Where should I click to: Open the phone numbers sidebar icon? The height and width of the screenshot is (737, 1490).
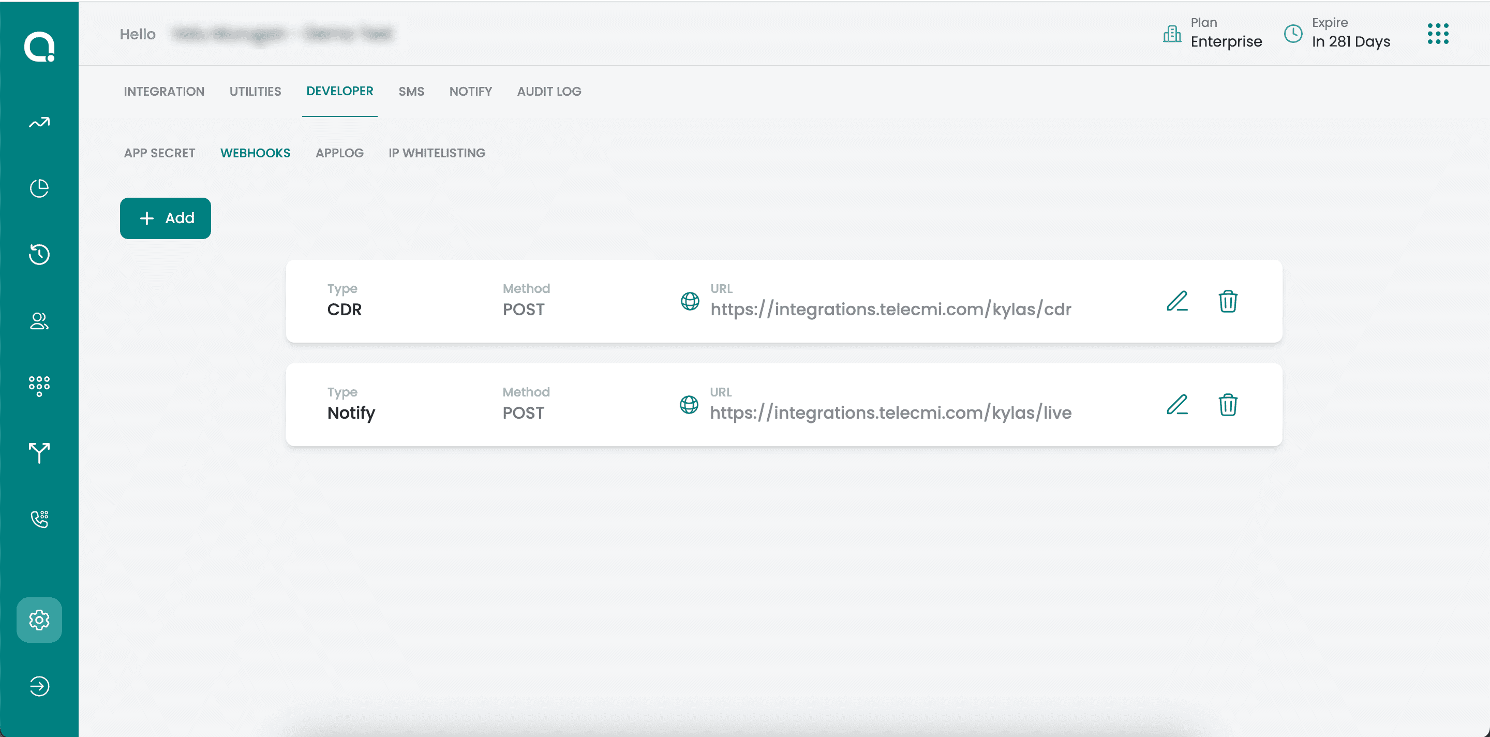39,519
